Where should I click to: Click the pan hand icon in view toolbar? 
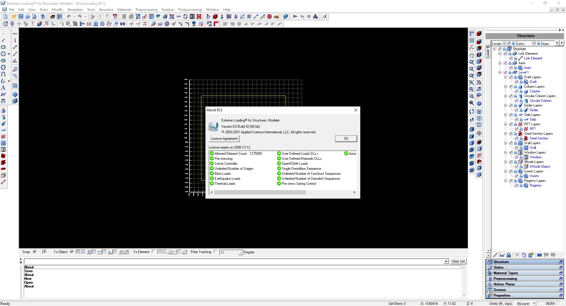pyautogui.click(x=472, y=55)
